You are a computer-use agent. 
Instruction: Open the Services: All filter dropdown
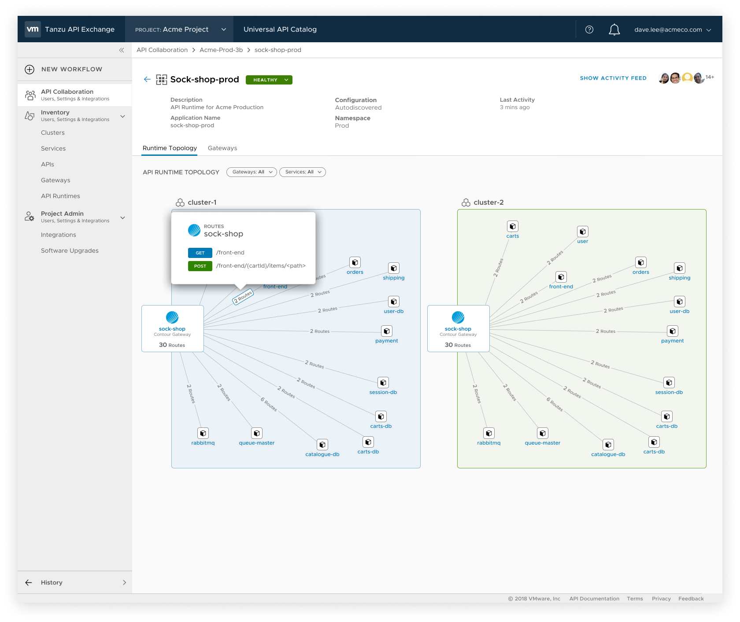click(x=303, y=172)
